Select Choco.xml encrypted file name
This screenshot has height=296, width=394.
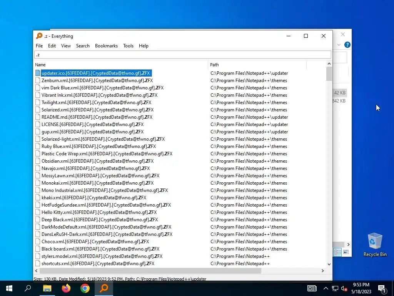pos(95,241)
